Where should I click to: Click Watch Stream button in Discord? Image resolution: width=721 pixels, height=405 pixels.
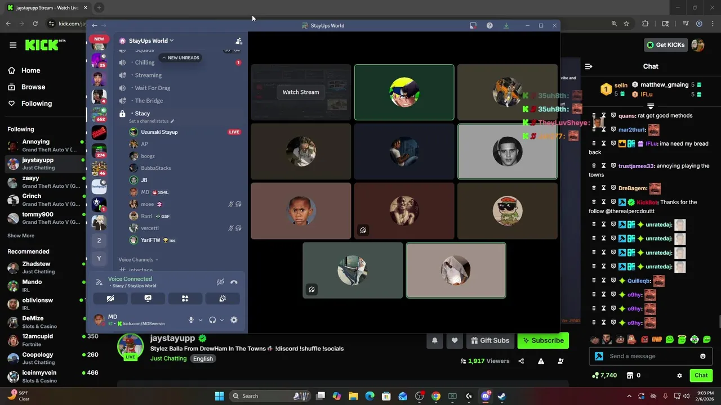click(301, 92)
